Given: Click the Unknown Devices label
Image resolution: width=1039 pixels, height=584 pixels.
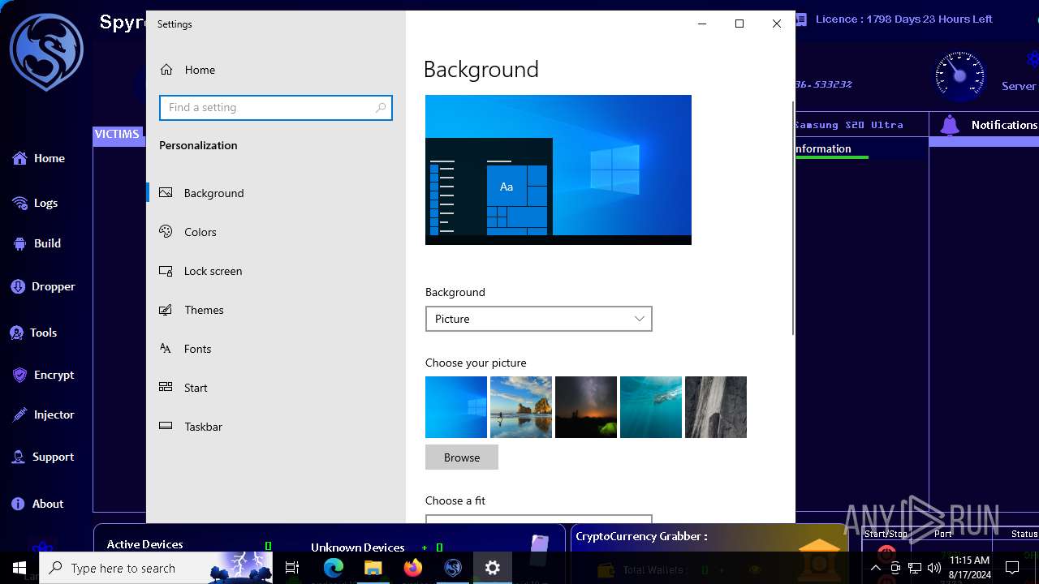Looking at the screenshot, I should tap(357, 547).
